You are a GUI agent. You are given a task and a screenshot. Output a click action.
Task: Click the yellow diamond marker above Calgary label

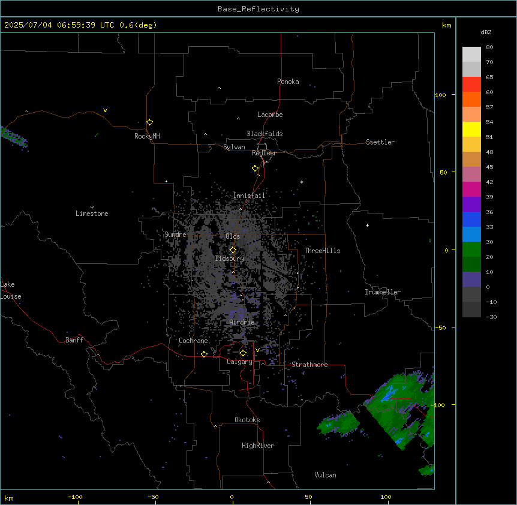(x=243, y=353)
